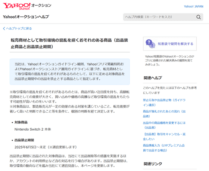Click the page title about 転売商材
Image resolution: width=209 pixels, height=171 pixels.
[x=69, y=43]
